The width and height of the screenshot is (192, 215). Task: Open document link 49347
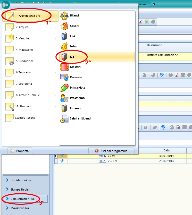click(x=102, y=156)
